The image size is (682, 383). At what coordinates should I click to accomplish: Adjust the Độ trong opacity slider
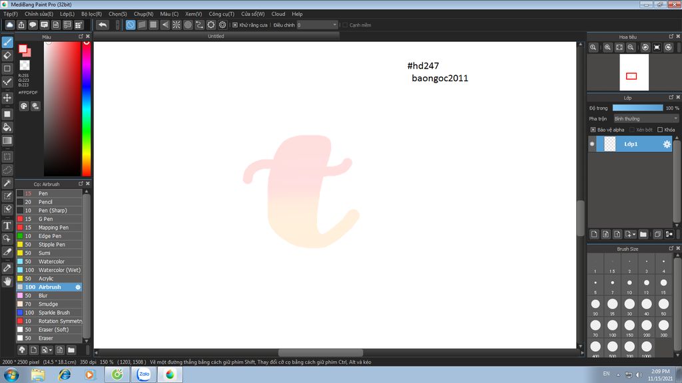pos(637,108)
